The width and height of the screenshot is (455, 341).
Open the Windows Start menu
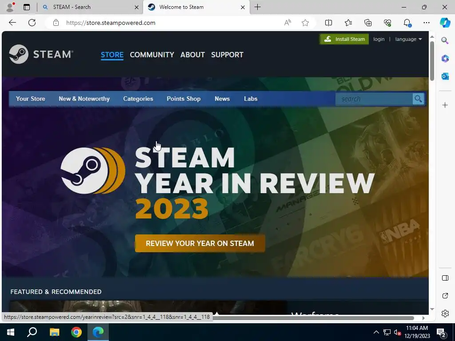(11, 332)
